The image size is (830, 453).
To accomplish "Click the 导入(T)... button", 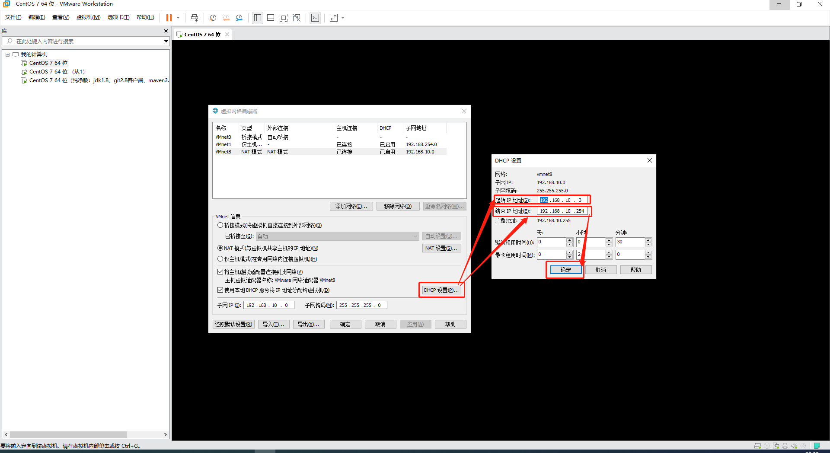I will coord(273,324).
